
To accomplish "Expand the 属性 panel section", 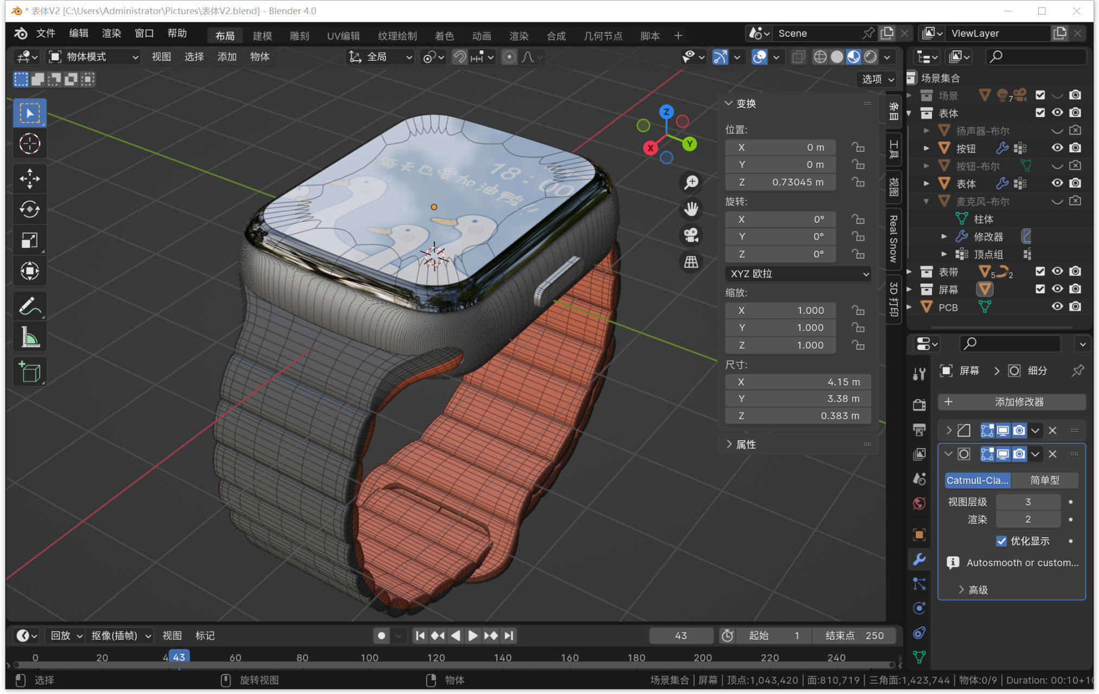I will [745, 445].
